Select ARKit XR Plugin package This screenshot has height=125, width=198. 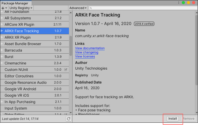tap(35, 37)
